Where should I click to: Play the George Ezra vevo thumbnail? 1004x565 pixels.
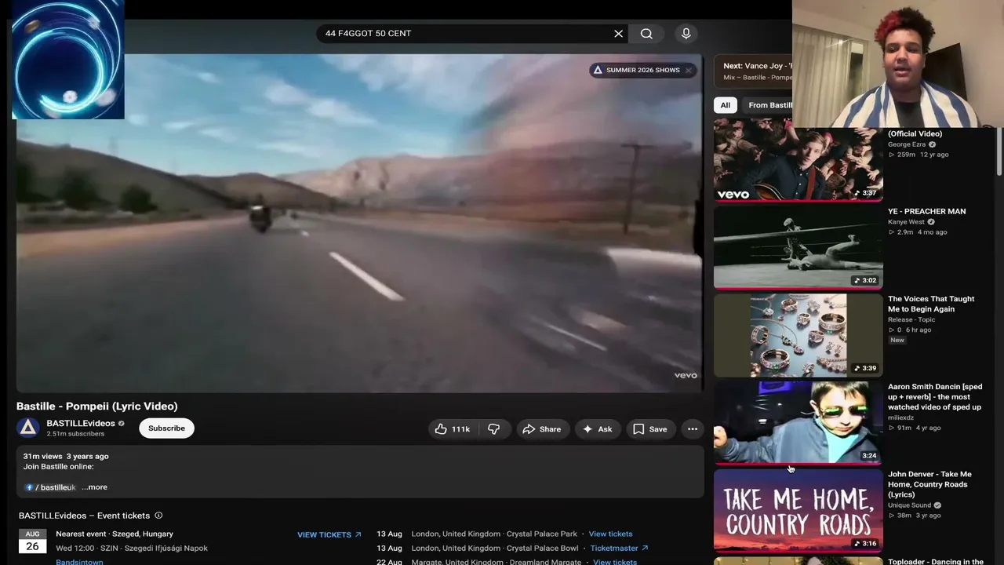tap(798, 160)
